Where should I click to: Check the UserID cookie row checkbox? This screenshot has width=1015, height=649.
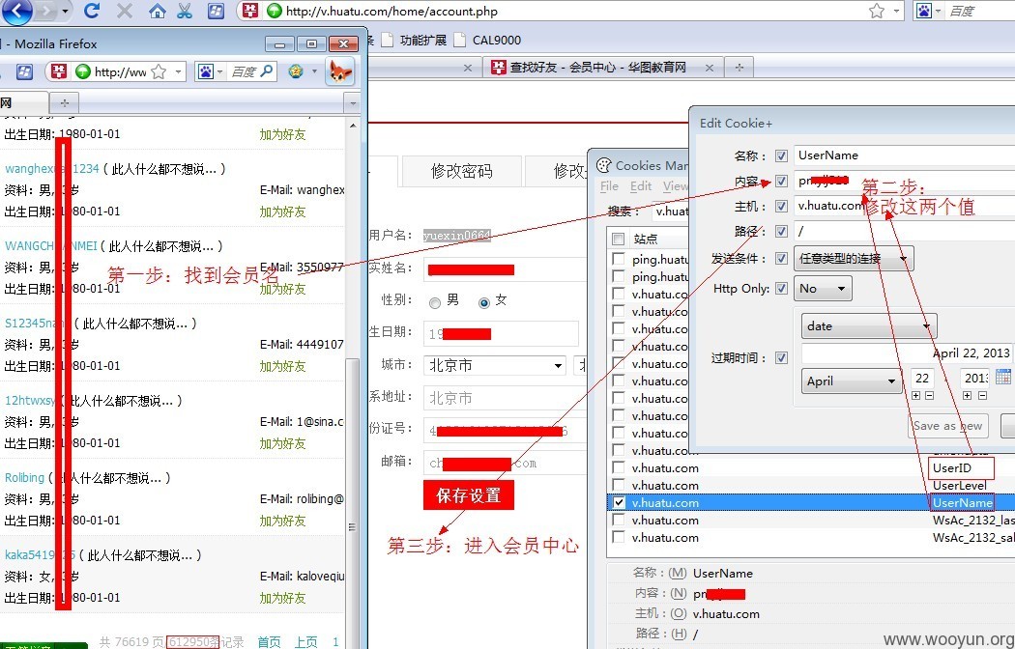coord(619,467)
